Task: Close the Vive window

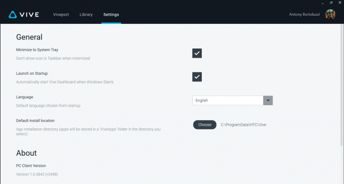Action: pos(340,3)
